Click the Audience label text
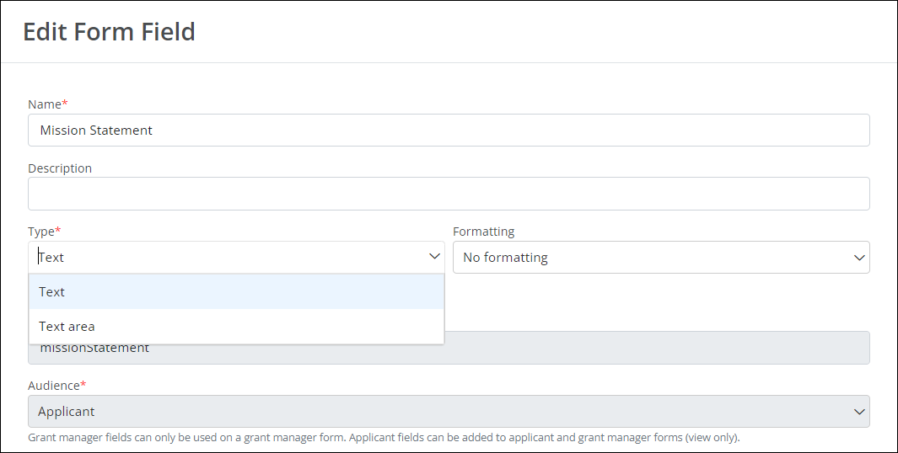 53,386
